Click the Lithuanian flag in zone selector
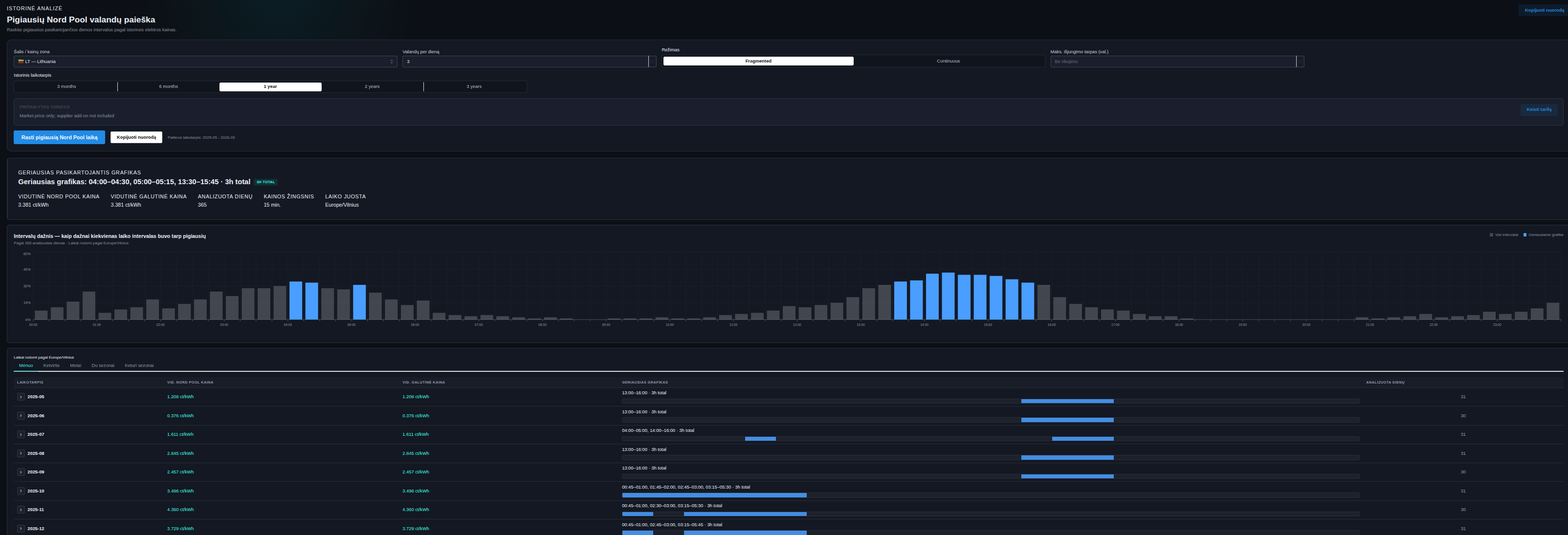The height and width of the screenshot is (535, 1568). click(x=21, y=62)
